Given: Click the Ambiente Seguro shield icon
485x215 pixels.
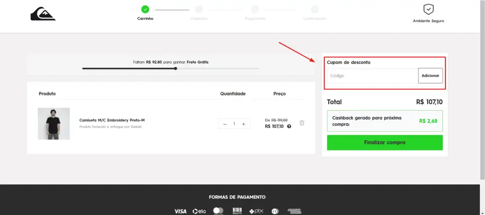Looking at the screenshot, I should pyautogui.click(x=428, y=9).
